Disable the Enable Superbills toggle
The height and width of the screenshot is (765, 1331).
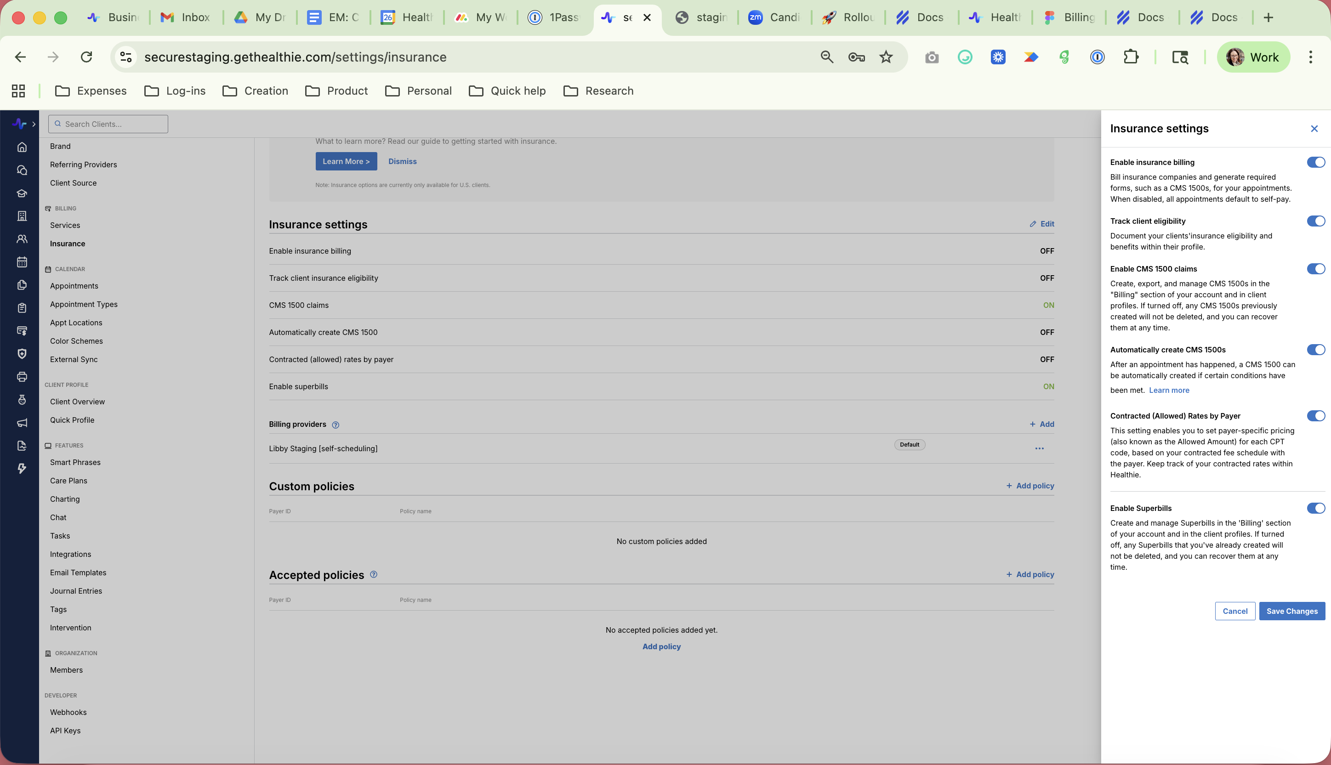[1315, 508]
